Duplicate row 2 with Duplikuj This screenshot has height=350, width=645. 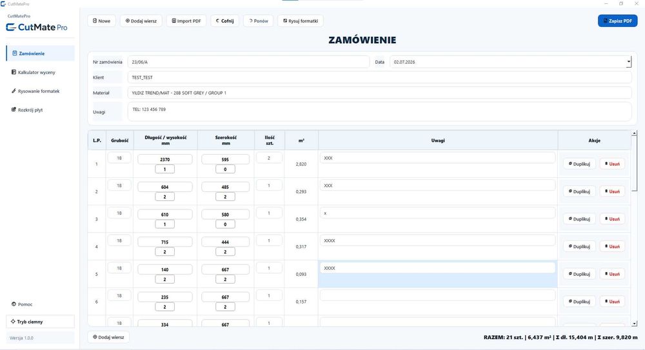click(579, 191)
